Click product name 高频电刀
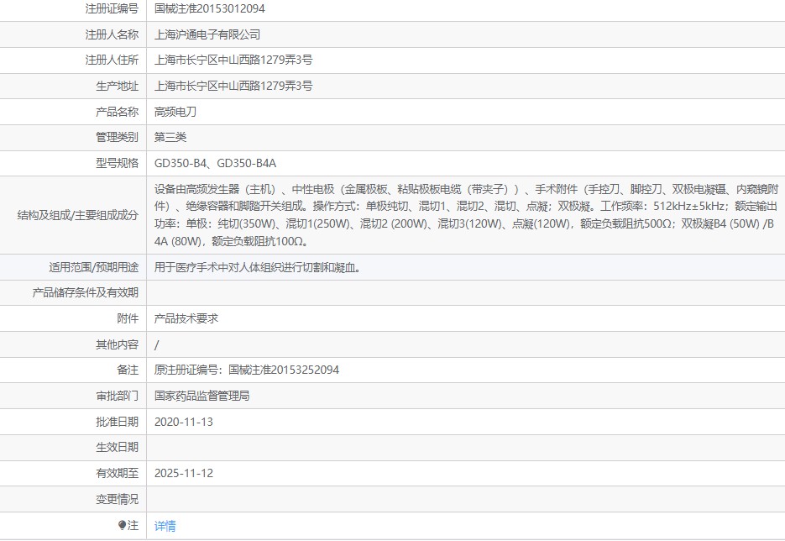785x541 pixels. click(175, 112)
